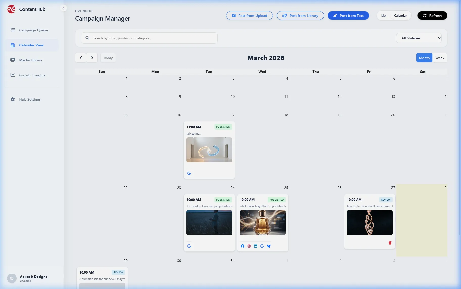461x289 pixels.
Task: Open Growth Insights in the sidebar
Action: (x=32, y=75)
